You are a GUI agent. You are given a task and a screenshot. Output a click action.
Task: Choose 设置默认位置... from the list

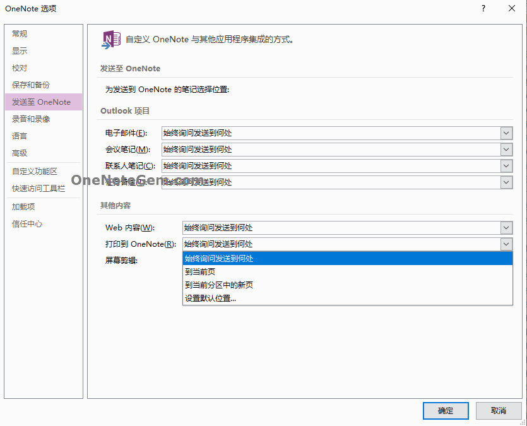point(348,298)
